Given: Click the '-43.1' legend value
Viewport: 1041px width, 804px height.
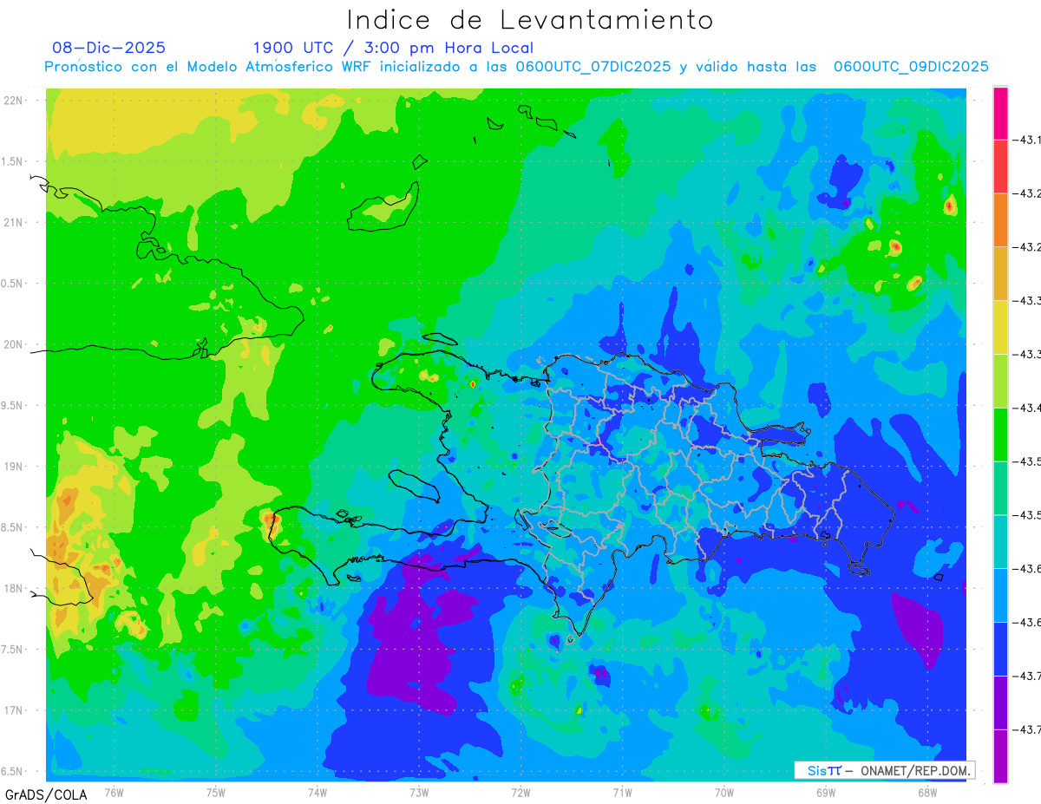Looking at the screenshot, I should 1029,140.
